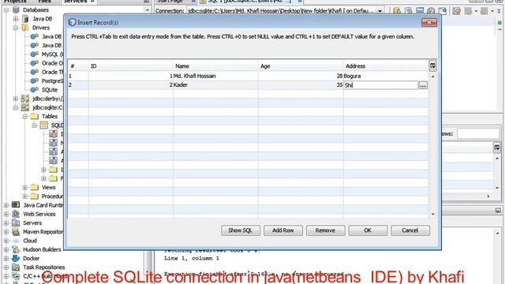
Task: Select the Oracle OCI driver icon
Action: (35, 63)
